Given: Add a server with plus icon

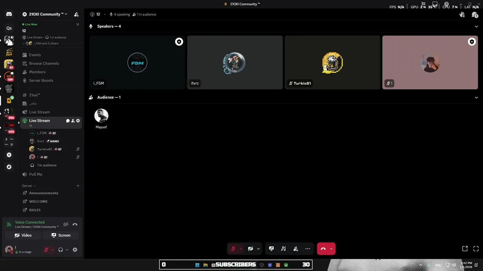Looking at the screenshot, I should click(9, 155).
